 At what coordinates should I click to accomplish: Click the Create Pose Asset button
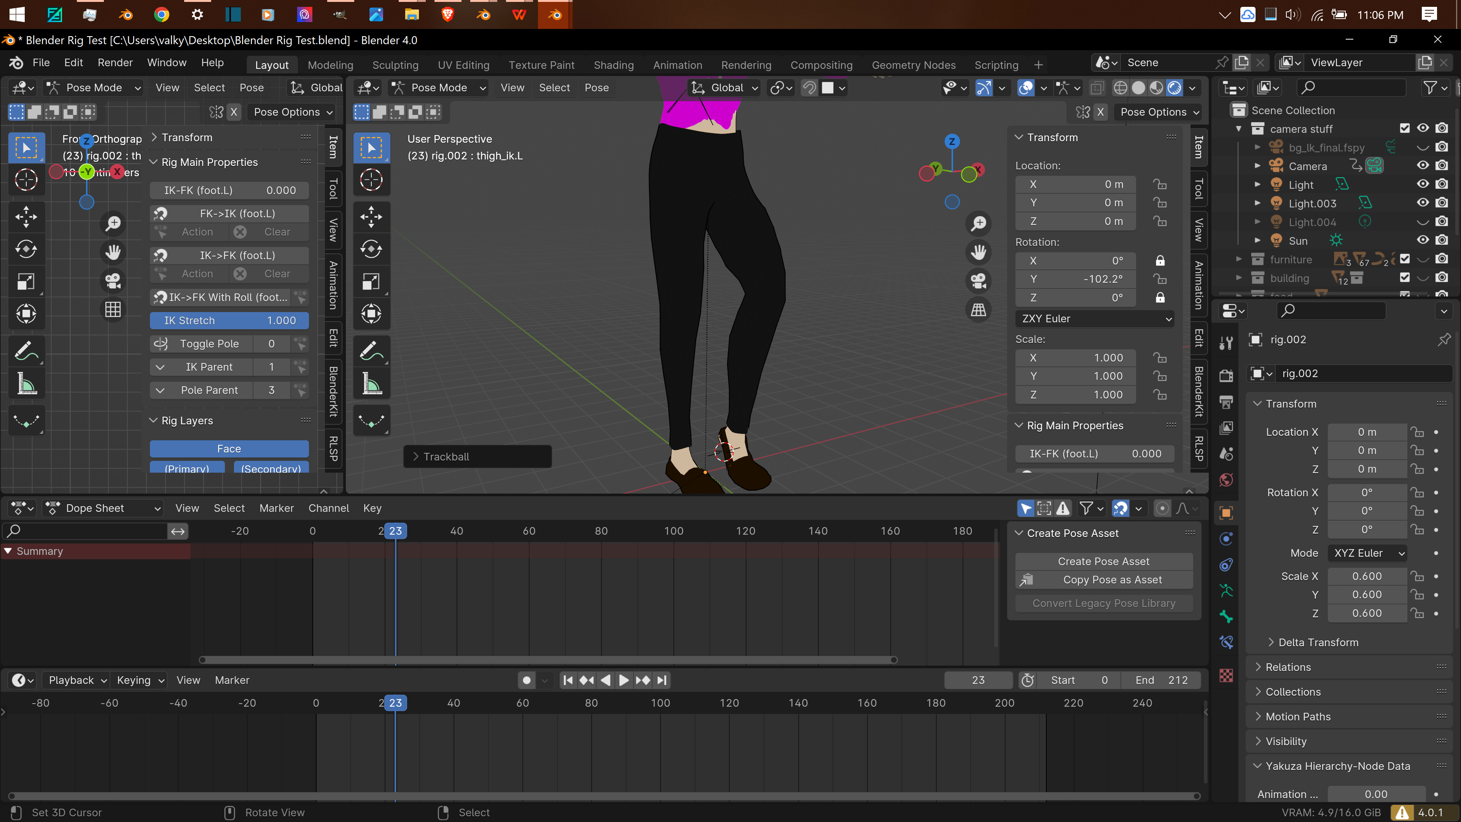1103,562
